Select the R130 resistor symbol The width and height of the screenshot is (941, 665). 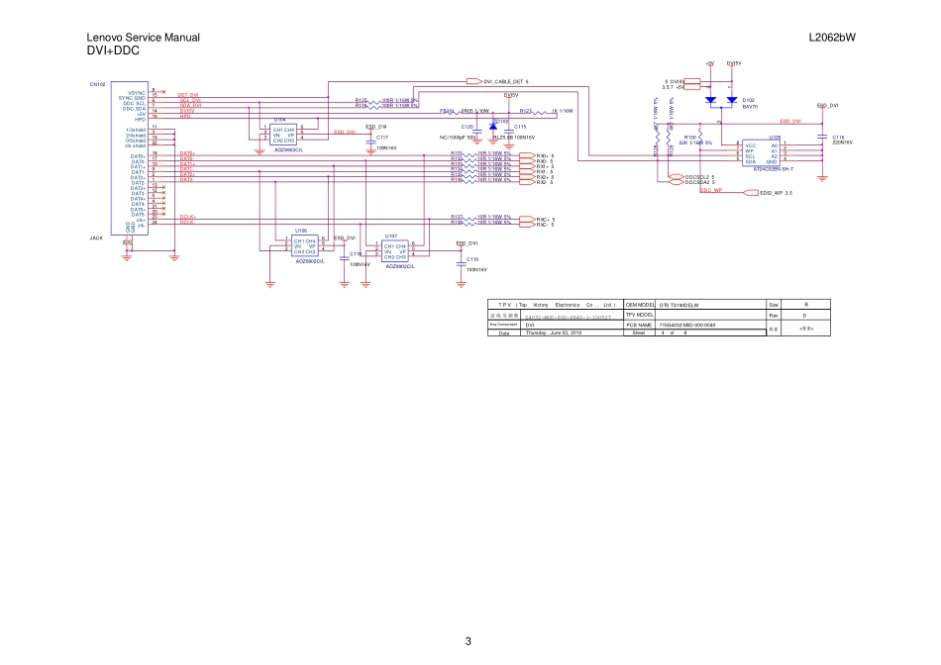tap(700, 138)
